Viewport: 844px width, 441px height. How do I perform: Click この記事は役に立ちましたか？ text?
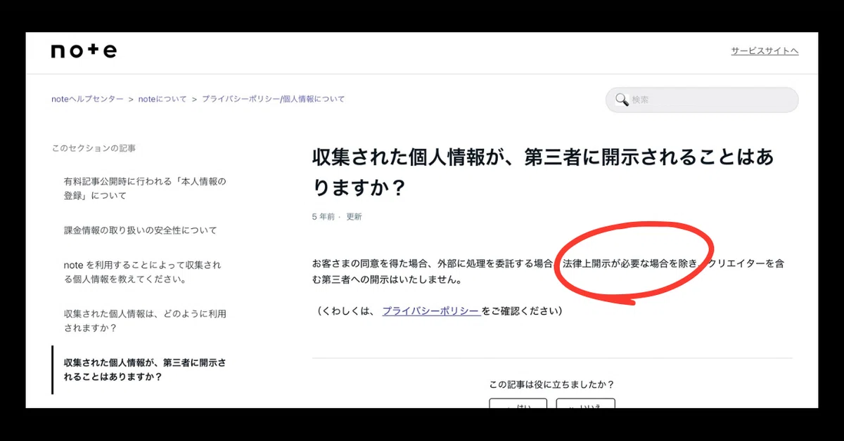[x=552, y=384]
